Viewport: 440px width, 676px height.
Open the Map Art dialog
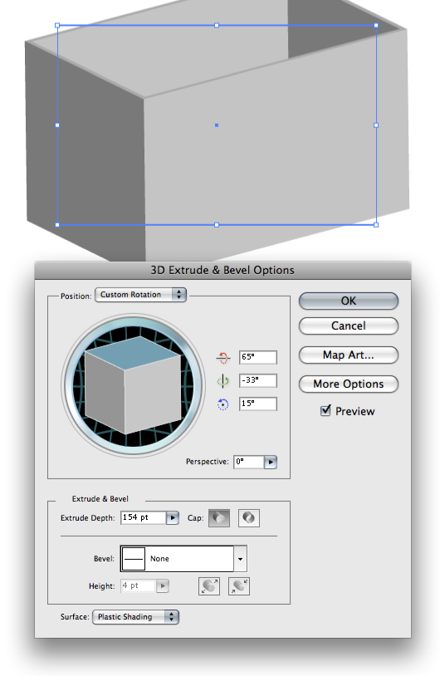tap(348, 355)
